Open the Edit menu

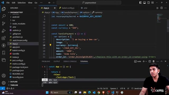pos(13,3)
